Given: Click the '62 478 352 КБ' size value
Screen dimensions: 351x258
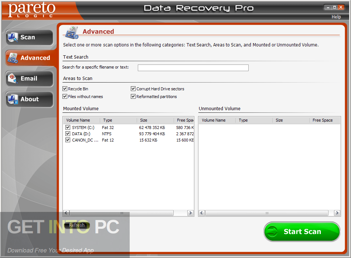Looking at the screenshot, I should pos(152,128).
